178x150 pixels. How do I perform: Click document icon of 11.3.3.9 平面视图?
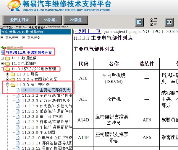click(18, 133)
